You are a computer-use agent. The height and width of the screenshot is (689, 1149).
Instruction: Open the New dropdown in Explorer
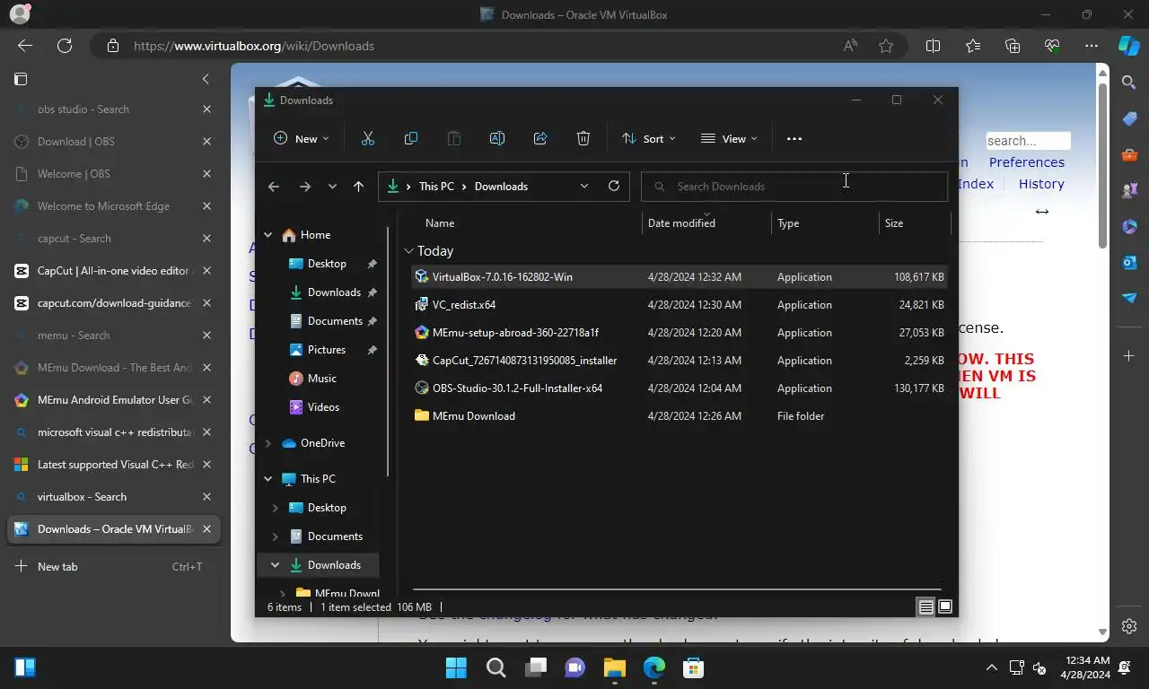point(302,138)
